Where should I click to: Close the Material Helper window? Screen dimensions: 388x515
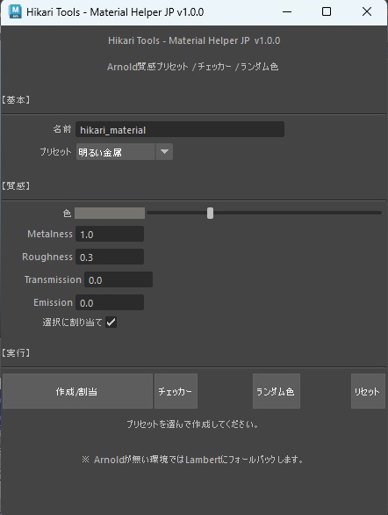[x=367, y=11]
